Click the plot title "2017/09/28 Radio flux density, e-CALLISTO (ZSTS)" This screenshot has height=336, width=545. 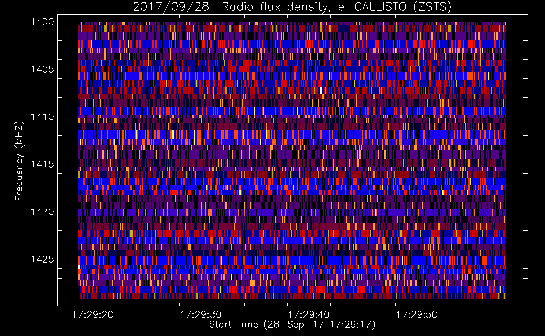tap(292, 7)
